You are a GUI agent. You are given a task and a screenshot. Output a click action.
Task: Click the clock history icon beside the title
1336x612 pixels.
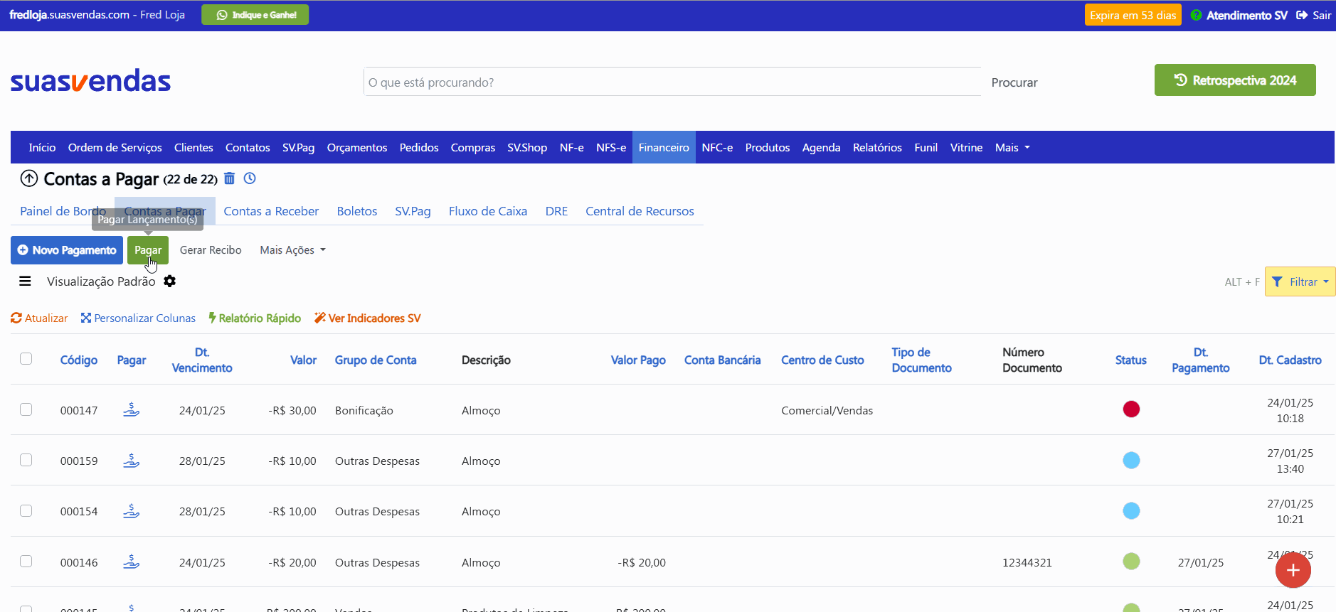pyautogui.click(x=250, y=178)
